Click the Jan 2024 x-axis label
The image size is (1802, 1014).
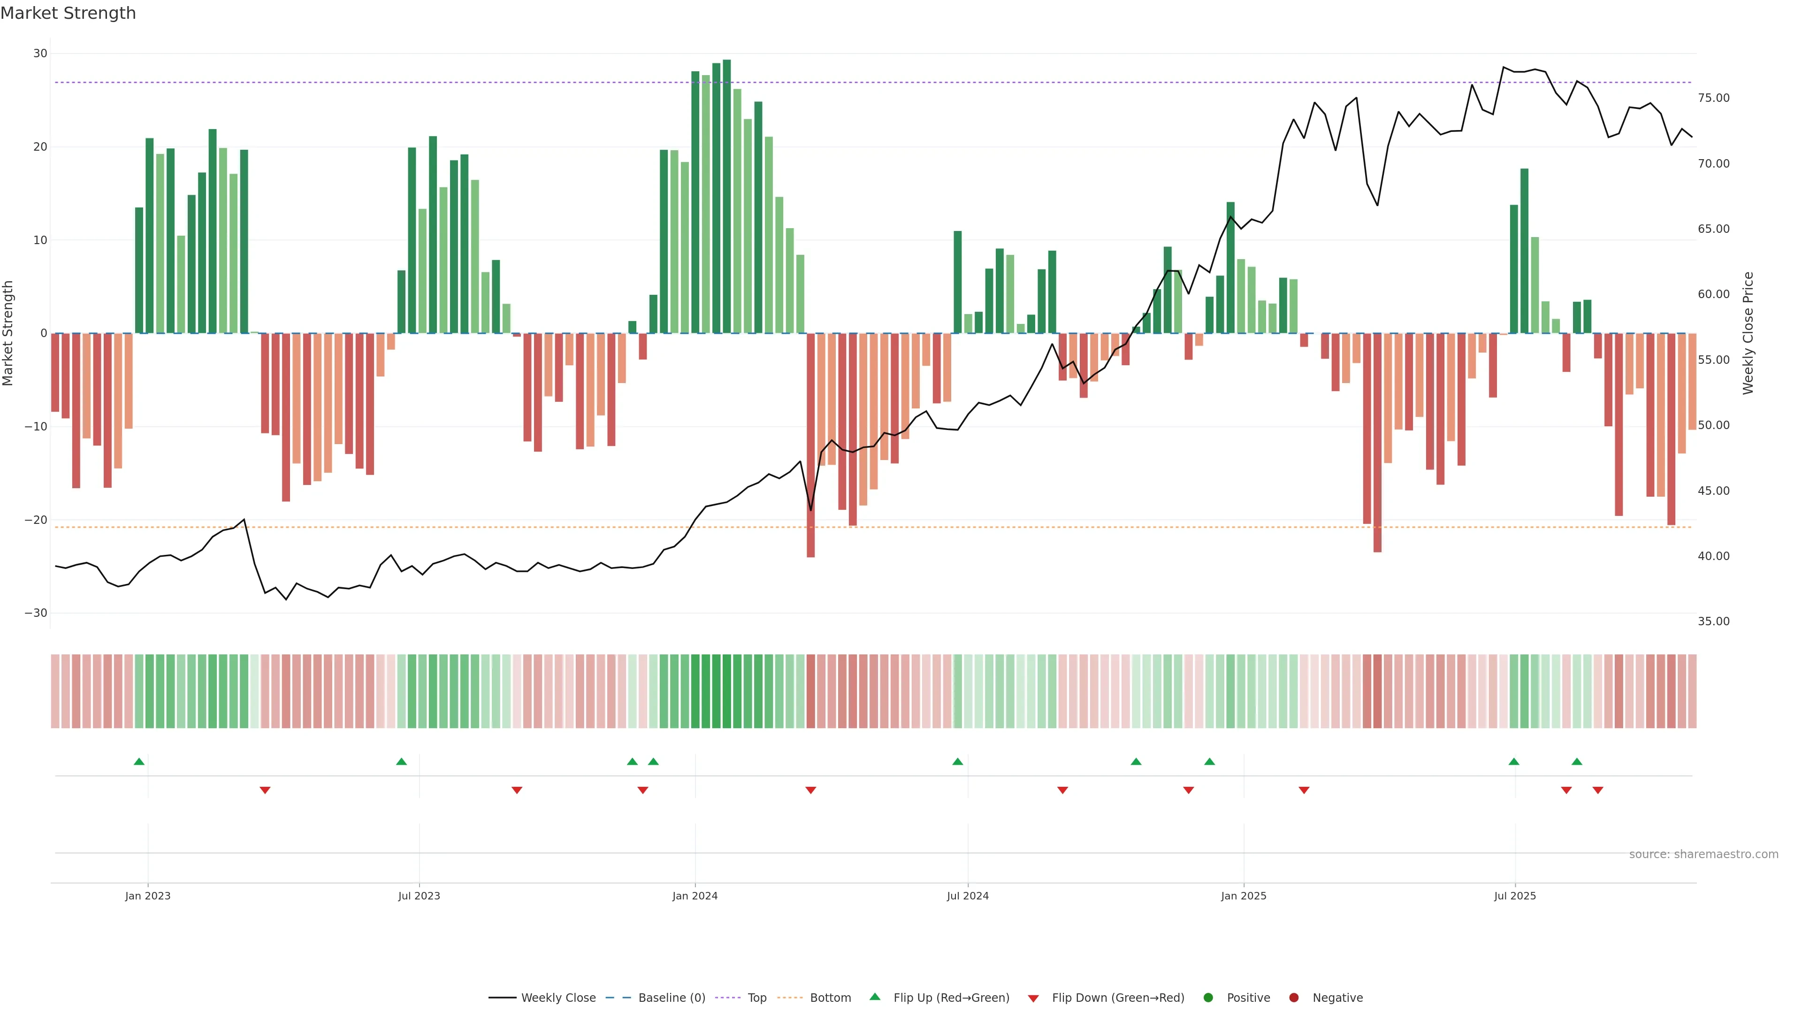point(695,896)
